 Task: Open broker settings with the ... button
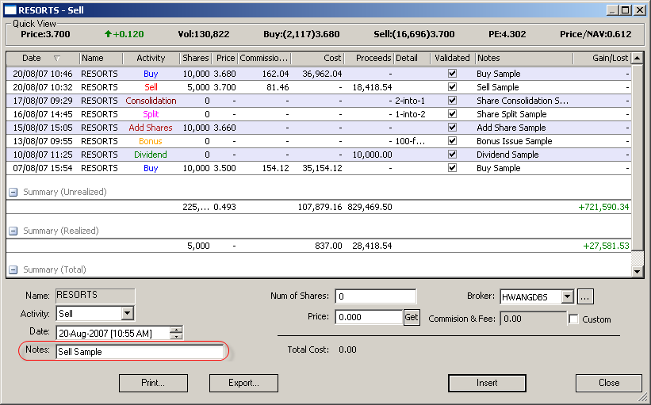click(x=585, y=296)
